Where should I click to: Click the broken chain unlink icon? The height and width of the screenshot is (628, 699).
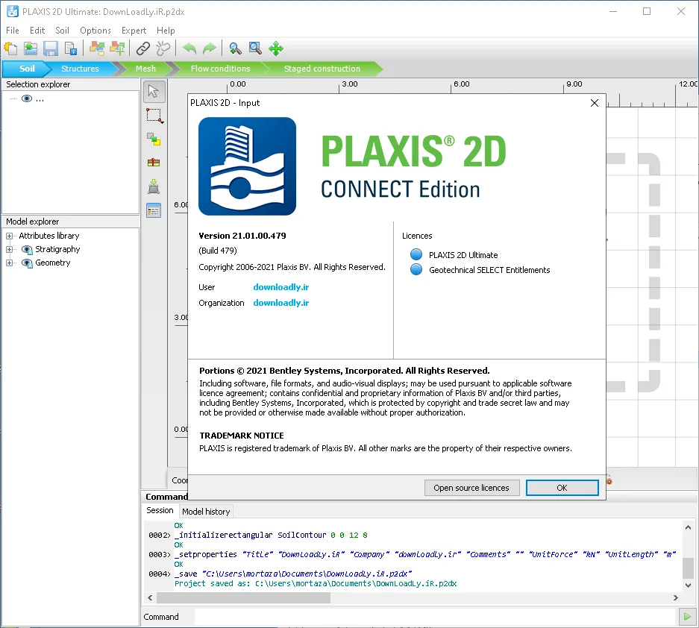(x=163, y=48)
